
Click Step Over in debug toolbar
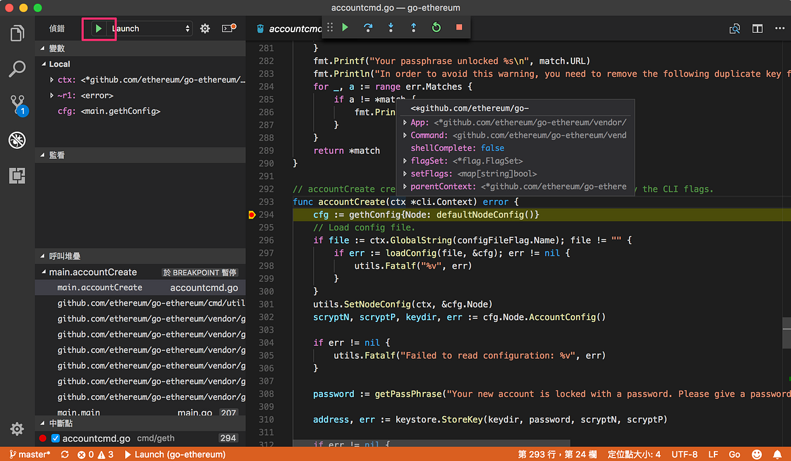tap(368, 28)
